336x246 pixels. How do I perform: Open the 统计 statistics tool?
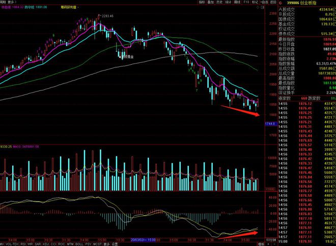[228, 3]
